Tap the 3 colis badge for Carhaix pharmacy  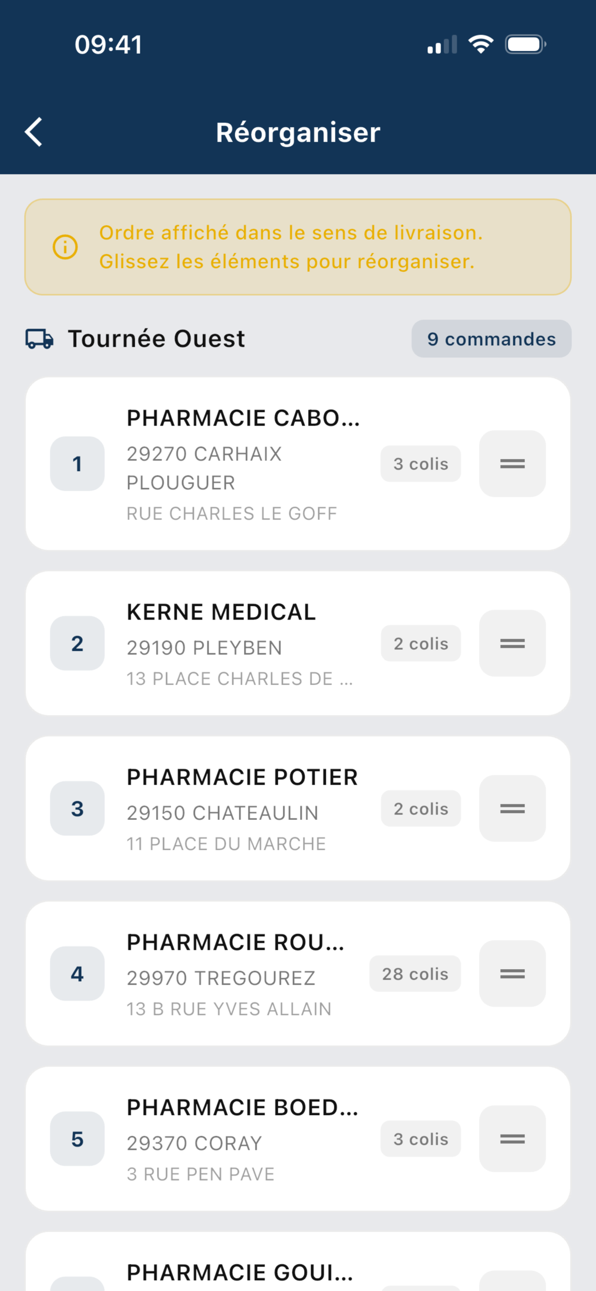(421, 463)
